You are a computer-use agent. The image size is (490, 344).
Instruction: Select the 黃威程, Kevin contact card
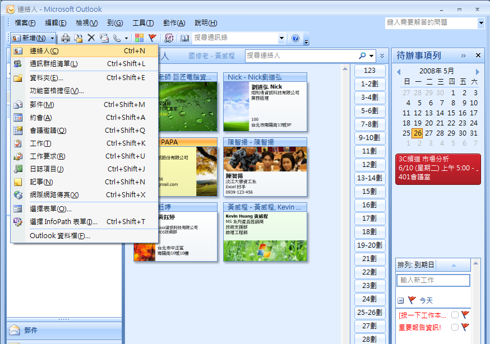(265, 232)
